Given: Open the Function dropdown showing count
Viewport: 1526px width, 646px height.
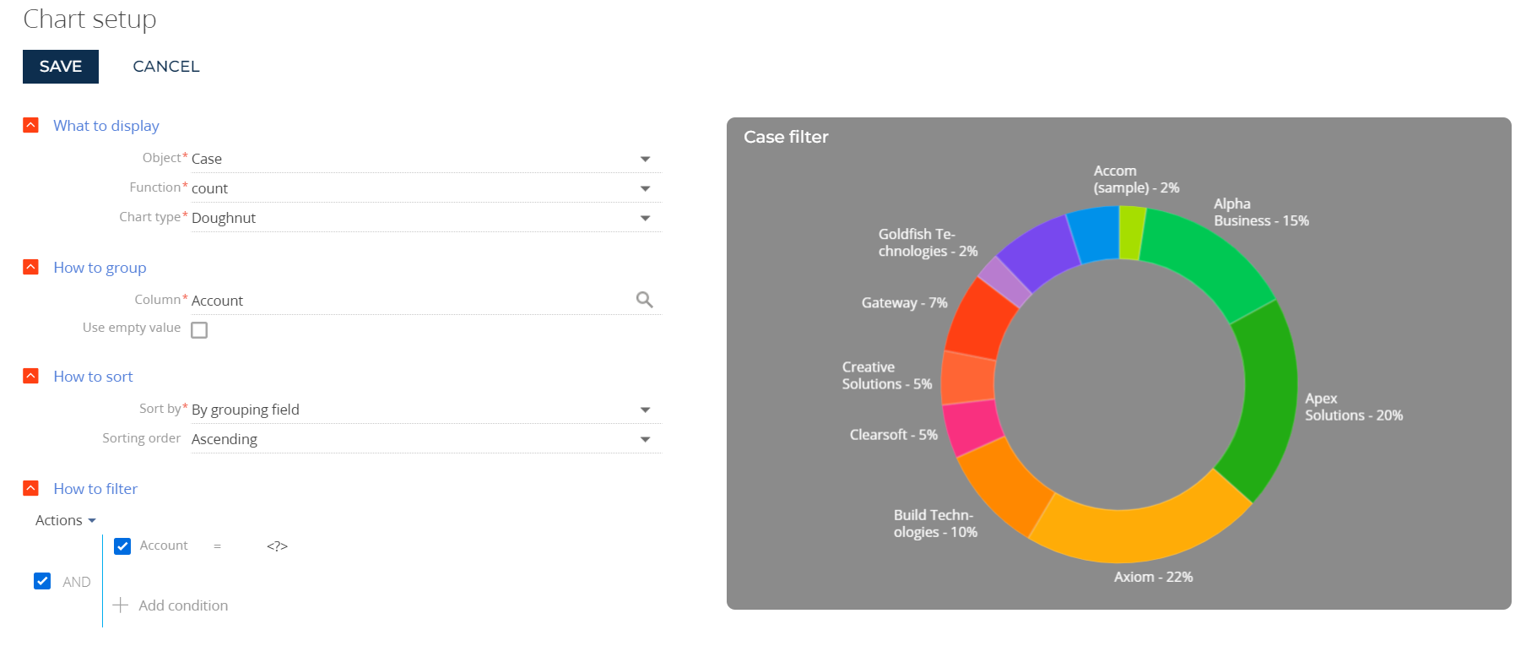Looking at the screenshot, I should click(426, 188).
